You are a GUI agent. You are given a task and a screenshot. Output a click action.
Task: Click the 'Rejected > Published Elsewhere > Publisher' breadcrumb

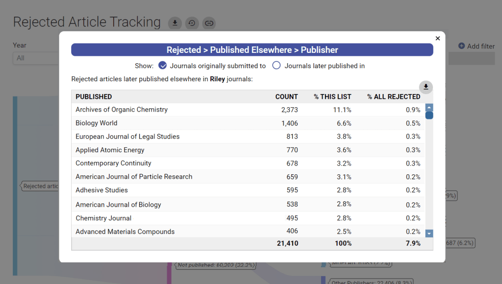(252, 50)
